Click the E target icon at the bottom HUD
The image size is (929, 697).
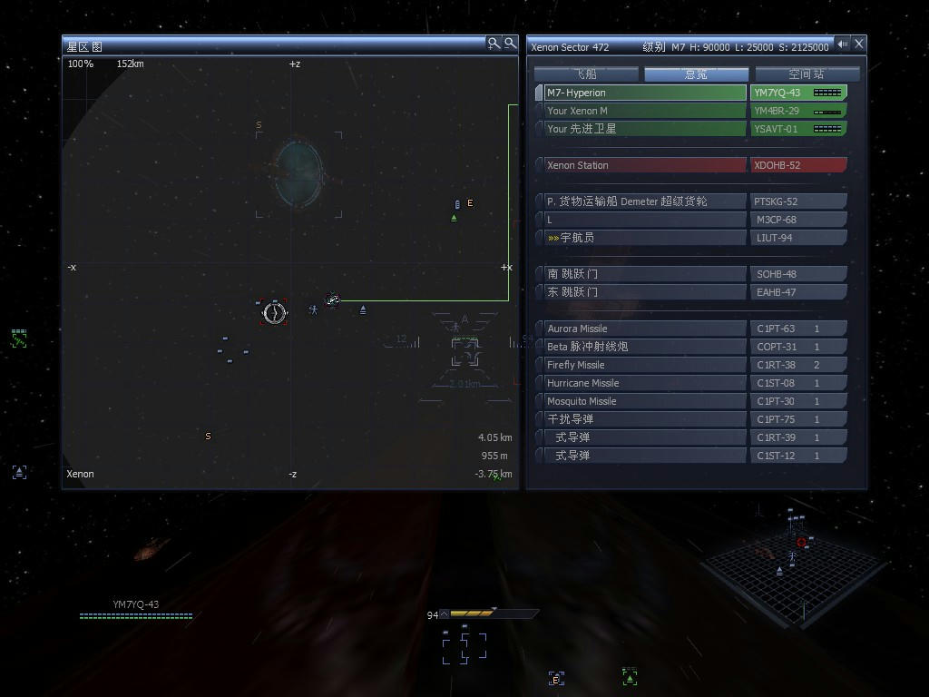556,678
